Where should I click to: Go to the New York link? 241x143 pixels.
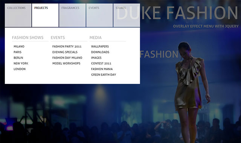21,63
